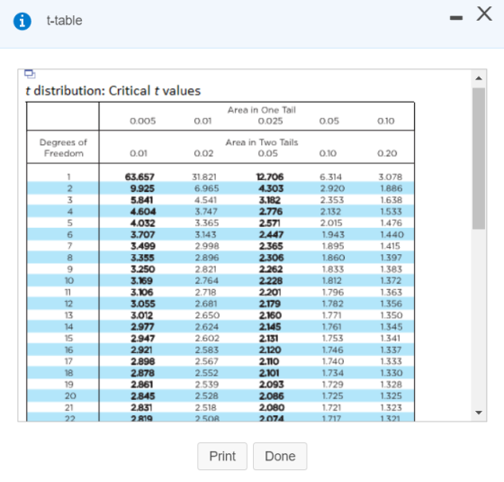The image size is (504, 482).
Task: Select the heading 't distribution: Critical t values'
Action: coord(113,91)
